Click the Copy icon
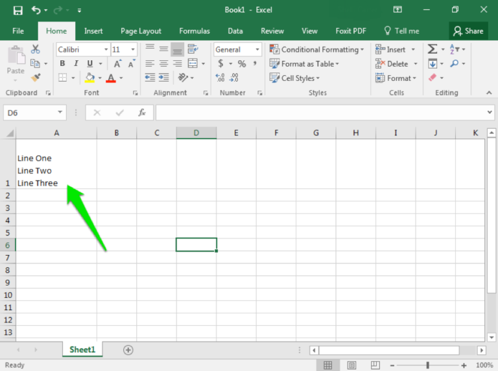 click(35, 63)
